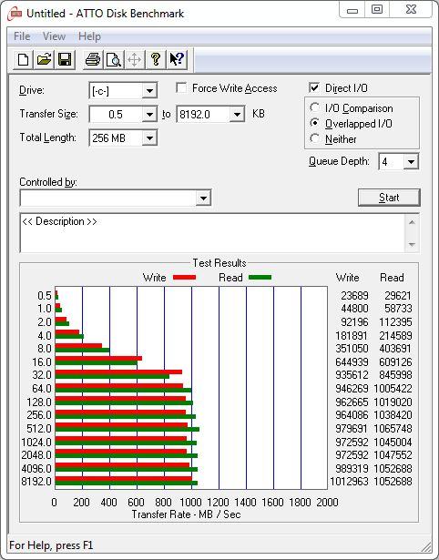This screenshot has width=439, height=560.
Task: Open the View menu
Action: click(x=54, y=36)
